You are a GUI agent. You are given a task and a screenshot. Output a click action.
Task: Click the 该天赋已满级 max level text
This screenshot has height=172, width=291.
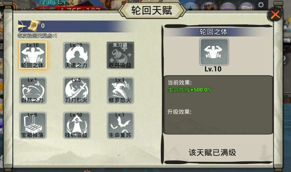coord(212,153)
